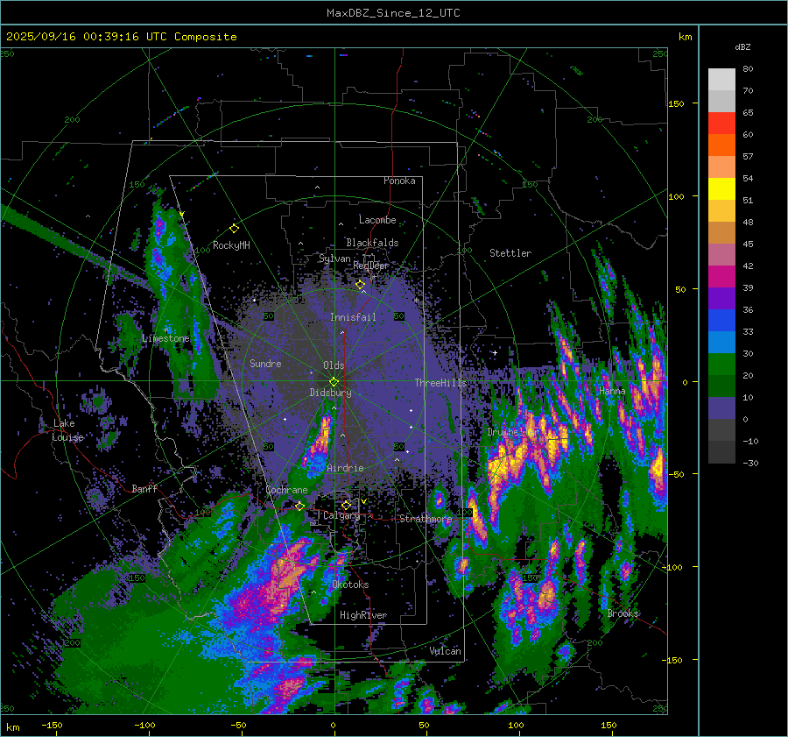Pick the orange 57-60 dBZ legend swatch

pos(721,145)
